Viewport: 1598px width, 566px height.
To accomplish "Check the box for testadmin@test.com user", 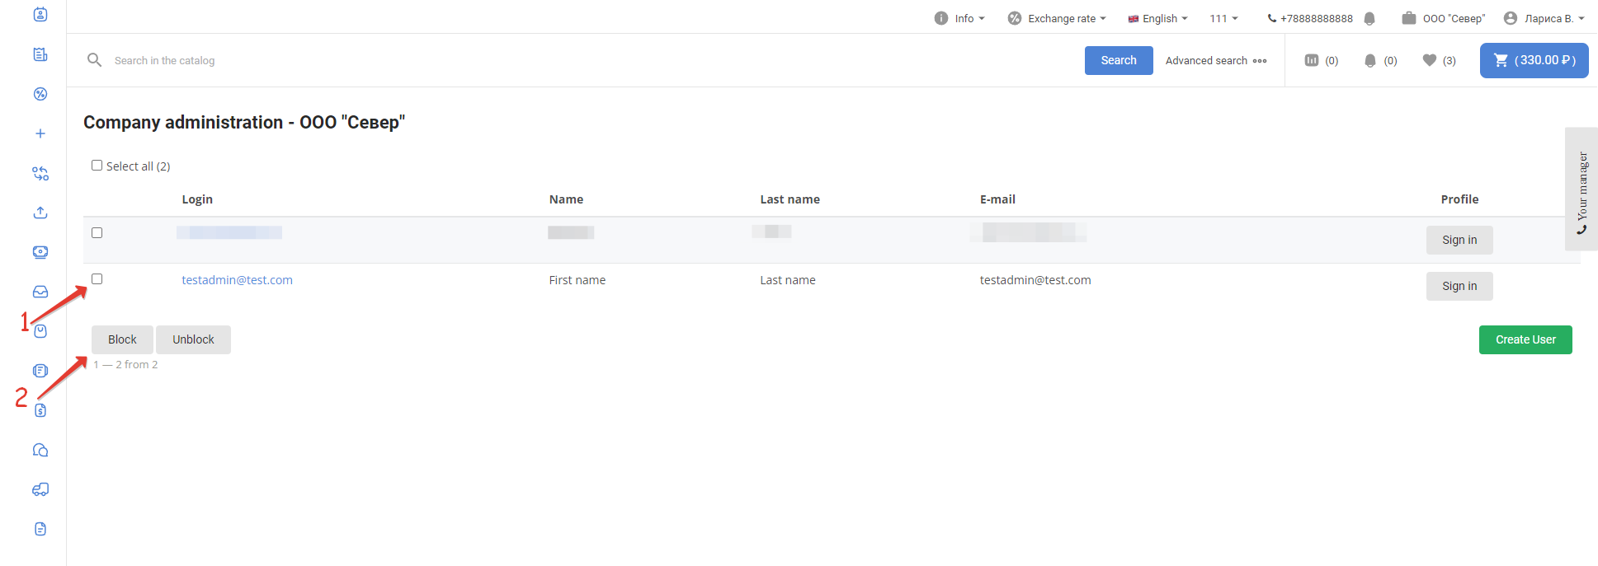I will click(97, 279).
